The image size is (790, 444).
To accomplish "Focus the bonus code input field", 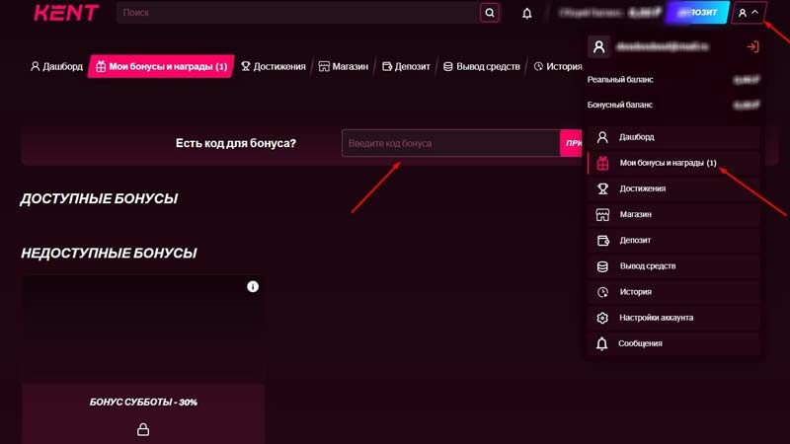I will pyautogui.click(x=450, y=143).
